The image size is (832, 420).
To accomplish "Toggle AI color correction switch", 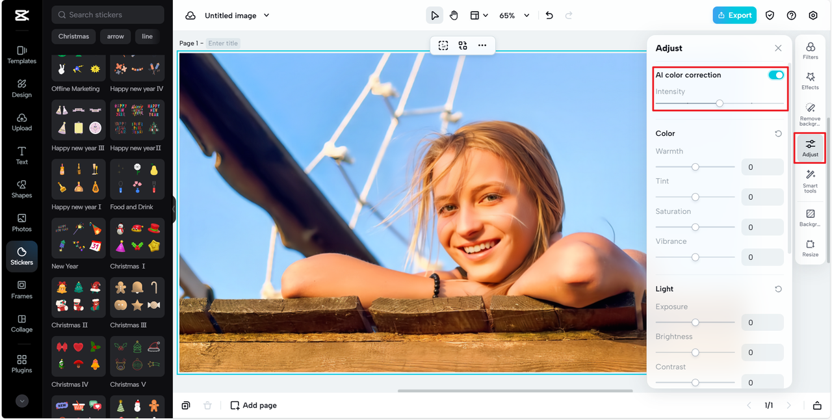I will pos(776,75).
